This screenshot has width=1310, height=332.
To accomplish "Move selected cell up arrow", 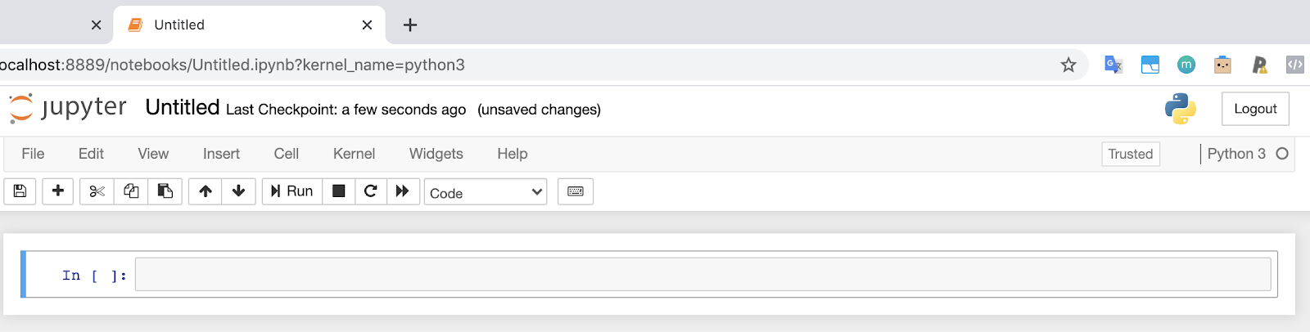I will 206,191.
